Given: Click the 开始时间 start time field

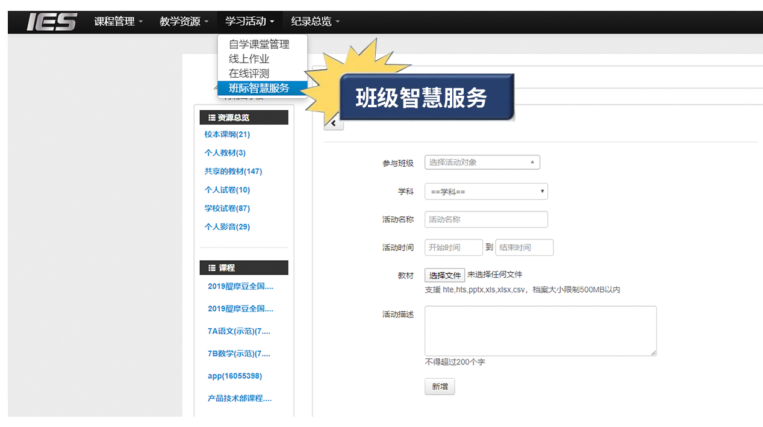Looking at the screenshot, I should [453, 248].
